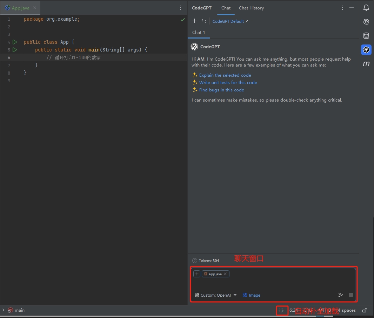
Task: Open the spiral AI tool window icon
Action: [x=366, y=22]
